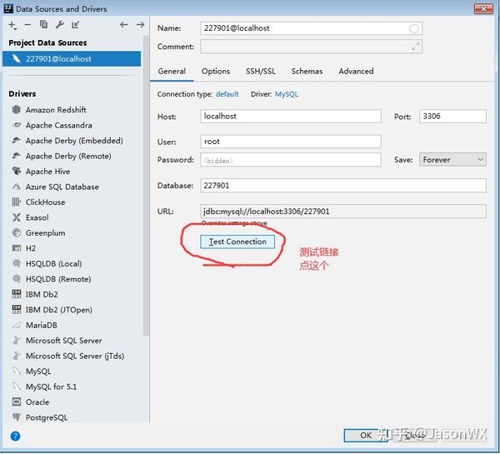Select MariaDB driver
Viewport: 500px width, 454px height.
point(41,325)
